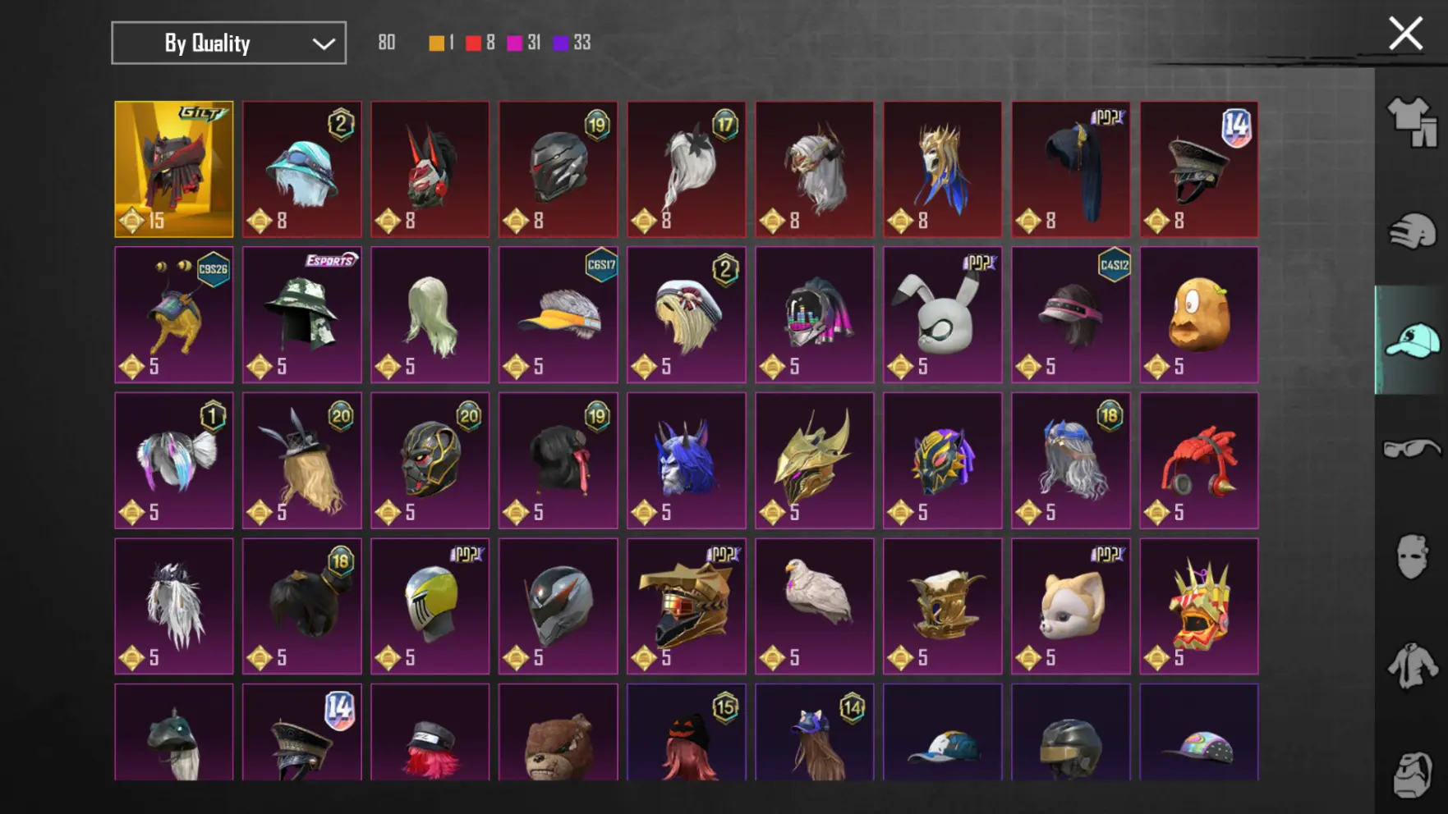Image resolution: width=1448 pixels, height=814 pixels.
Task: Click the dropdown chevron arrow
Action: (x=324, y=43)
